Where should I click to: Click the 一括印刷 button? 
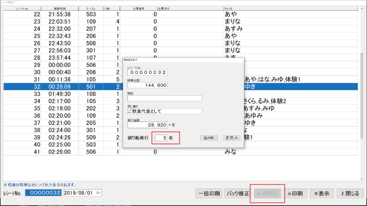209,194
